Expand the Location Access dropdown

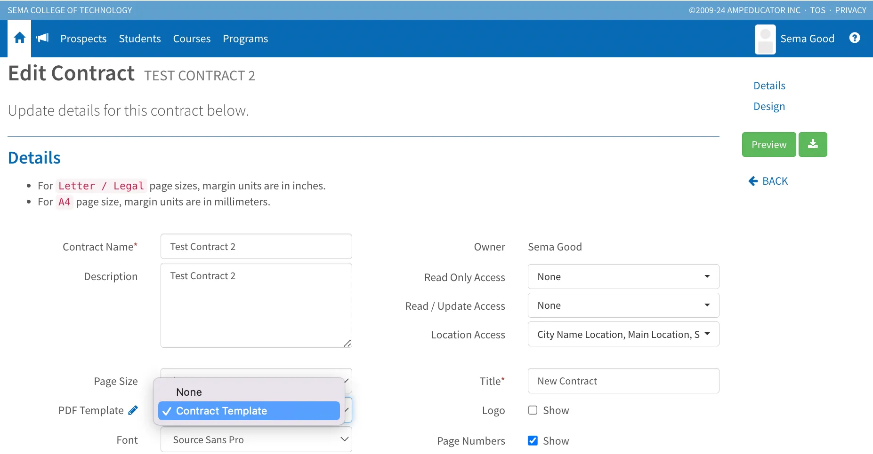(623, 334)
